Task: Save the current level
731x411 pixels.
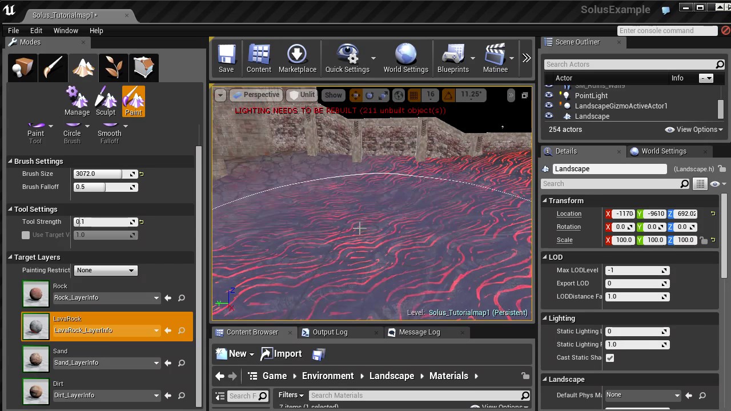Action: pos(226,59)
